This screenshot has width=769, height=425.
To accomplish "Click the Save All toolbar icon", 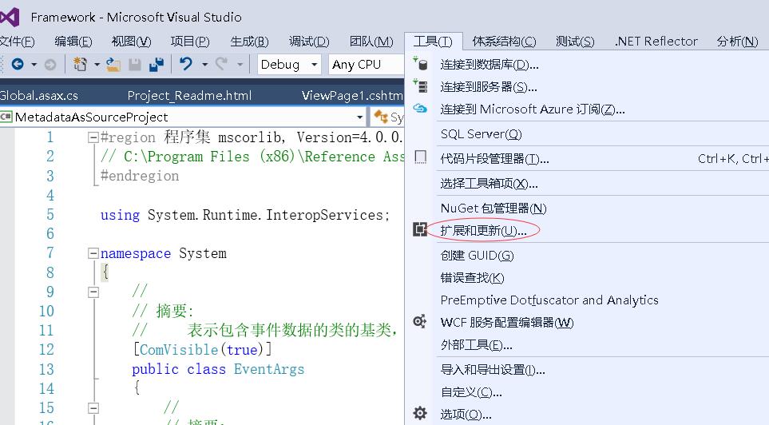I will (x=157, y=64).
